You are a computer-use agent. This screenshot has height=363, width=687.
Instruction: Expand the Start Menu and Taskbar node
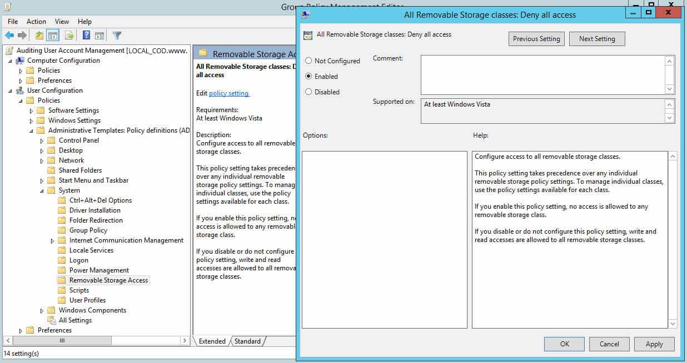pos(42,181)
